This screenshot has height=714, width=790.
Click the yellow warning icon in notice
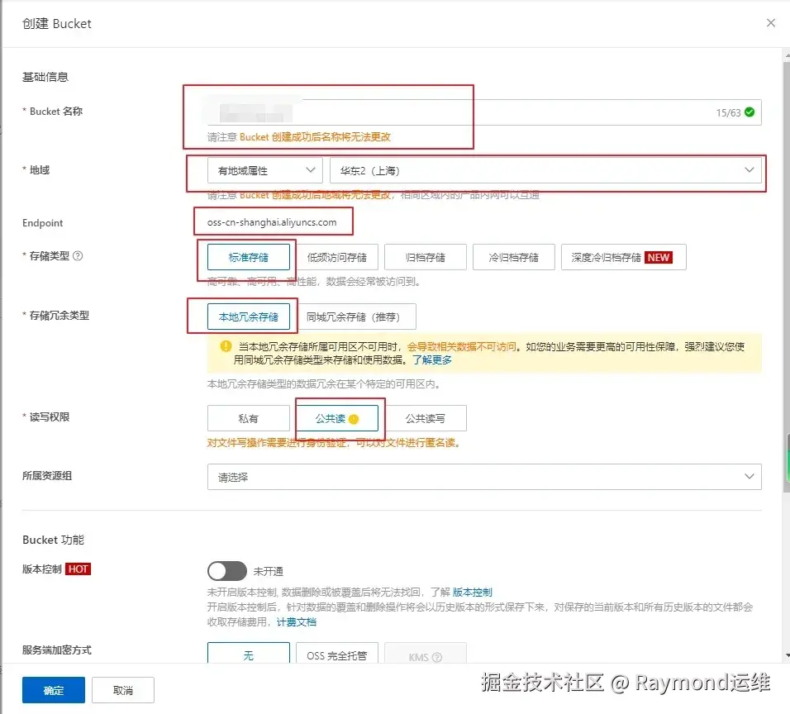226,346
